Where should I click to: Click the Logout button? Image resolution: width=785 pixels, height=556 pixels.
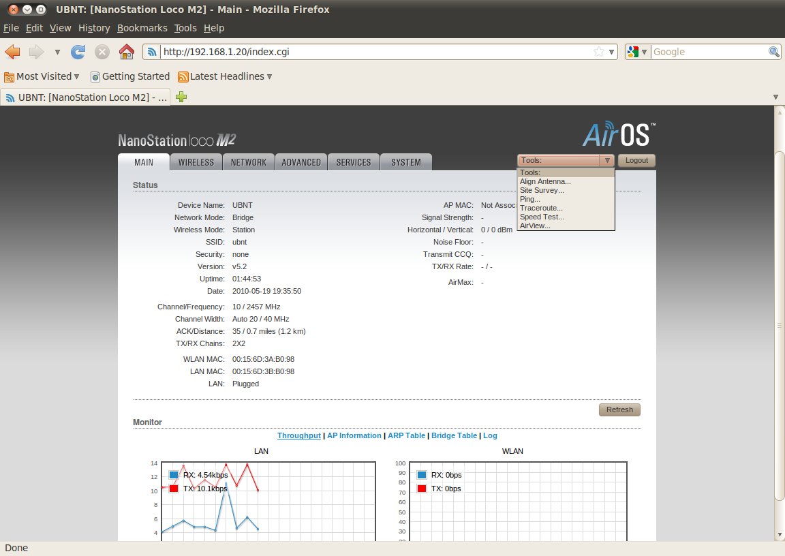637,161
